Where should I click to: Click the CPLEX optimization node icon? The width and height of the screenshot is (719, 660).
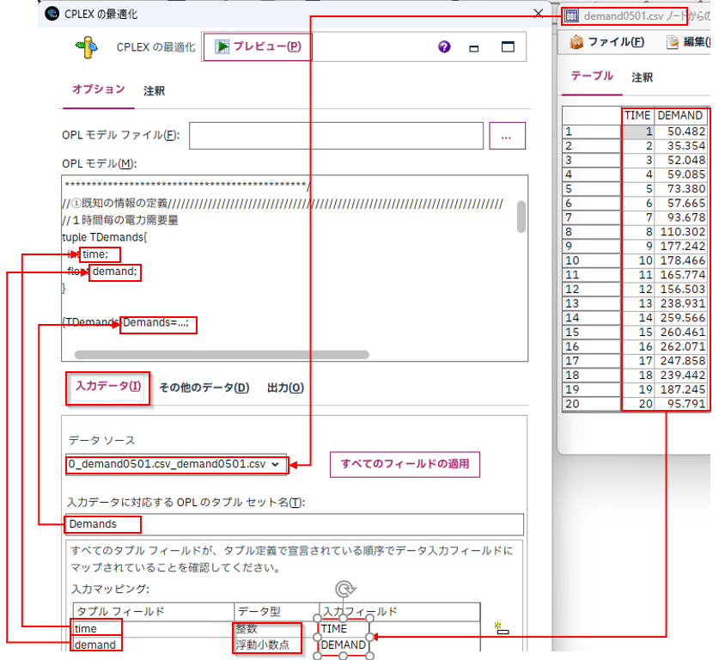(86, 46)
